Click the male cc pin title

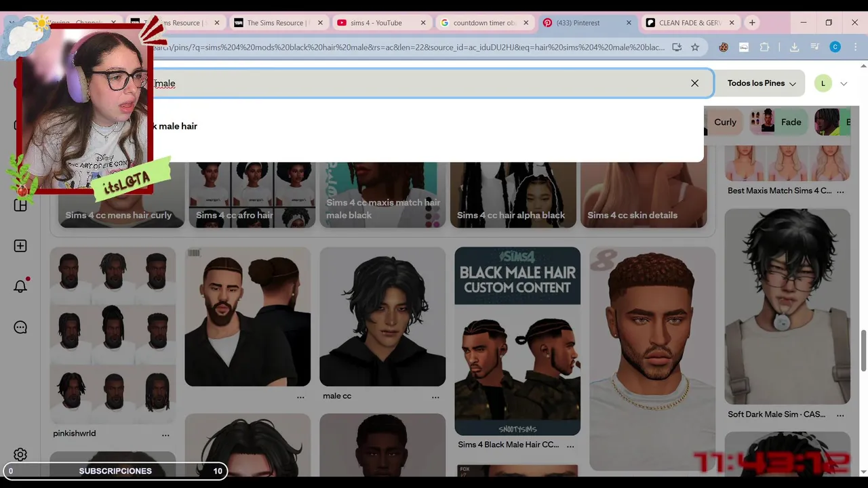coord(337,396)
